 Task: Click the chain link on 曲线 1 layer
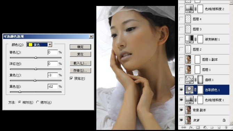pos(195,80)
